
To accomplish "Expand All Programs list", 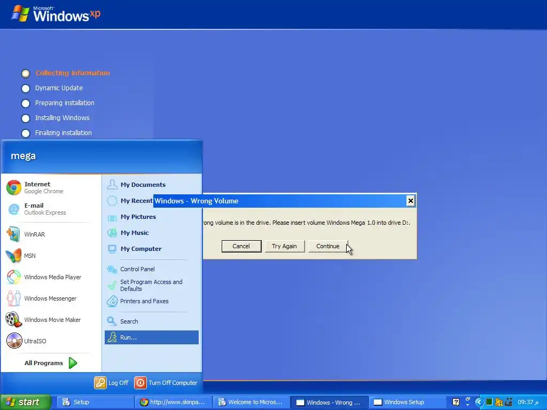I will click(x=51, y=363).
